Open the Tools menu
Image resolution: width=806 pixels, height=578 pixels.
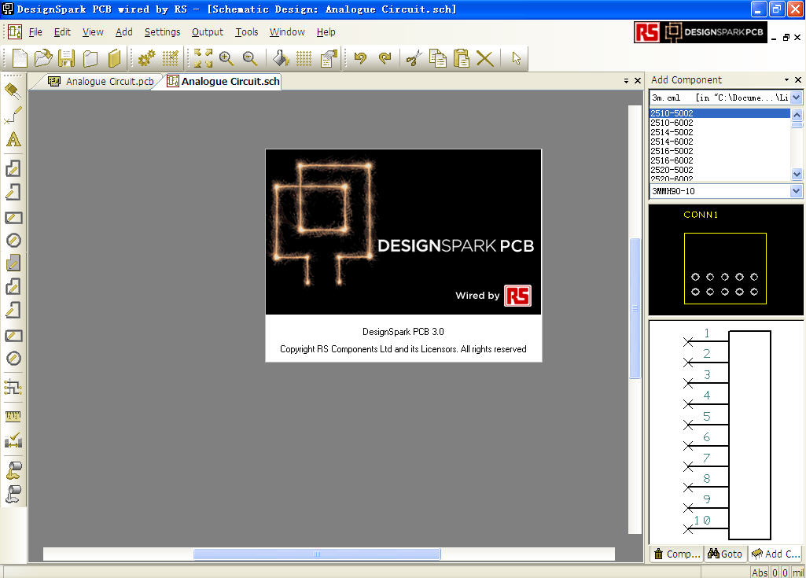tap(246, 32)
